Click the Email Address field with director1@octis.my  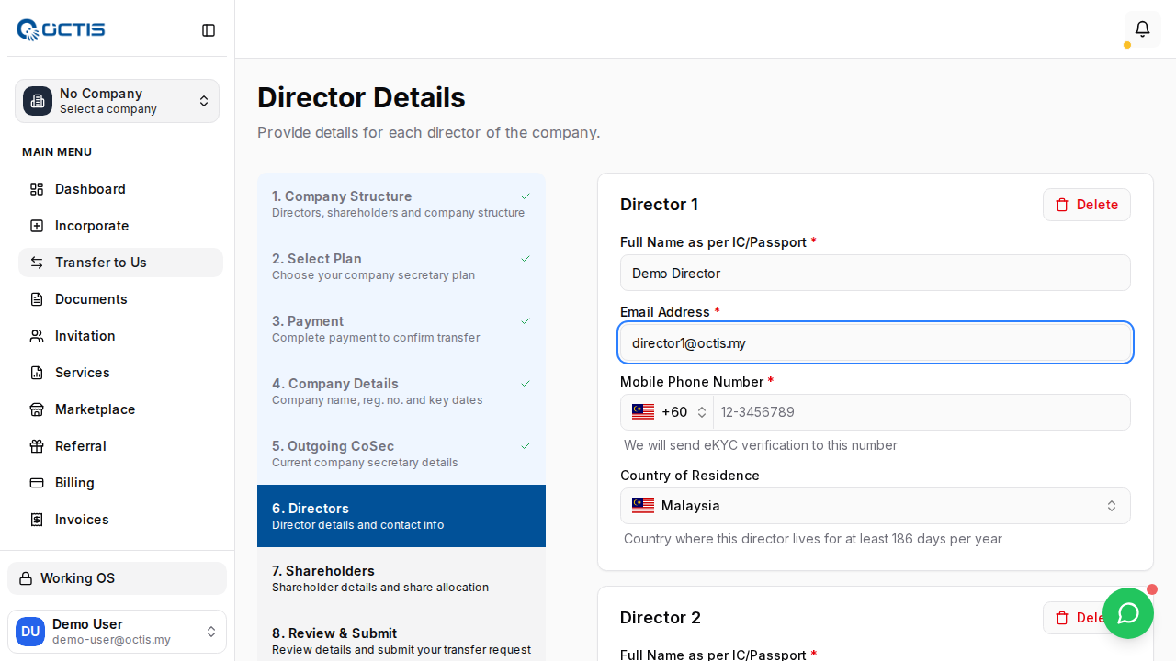coord(876,342)
